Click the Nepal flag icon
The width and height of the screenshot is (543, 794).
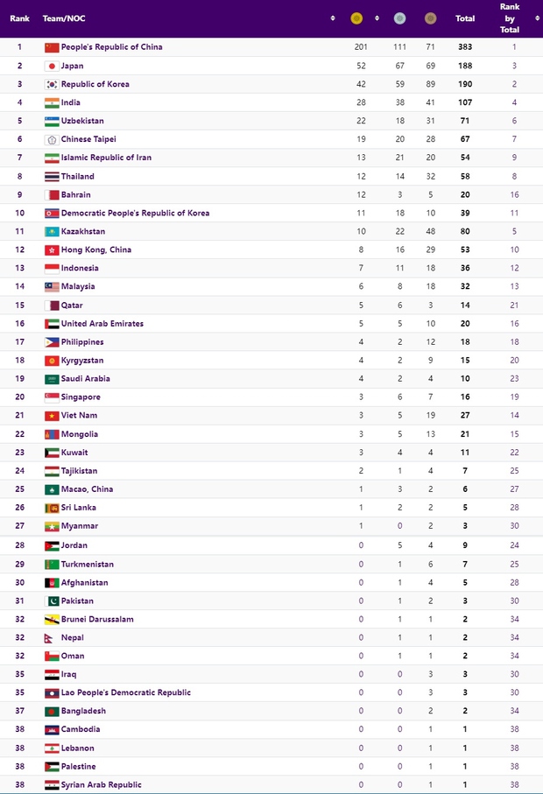[52, 637]
